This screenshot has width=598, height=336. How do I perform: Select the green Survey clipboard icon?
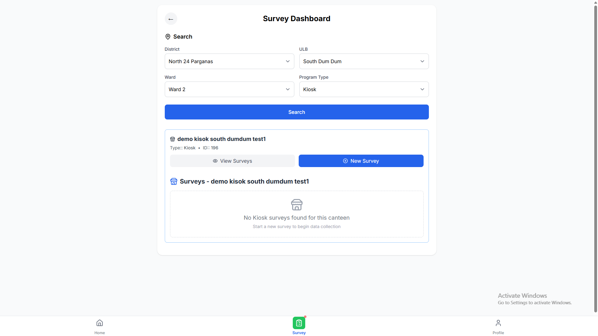(x=299, y=323)
